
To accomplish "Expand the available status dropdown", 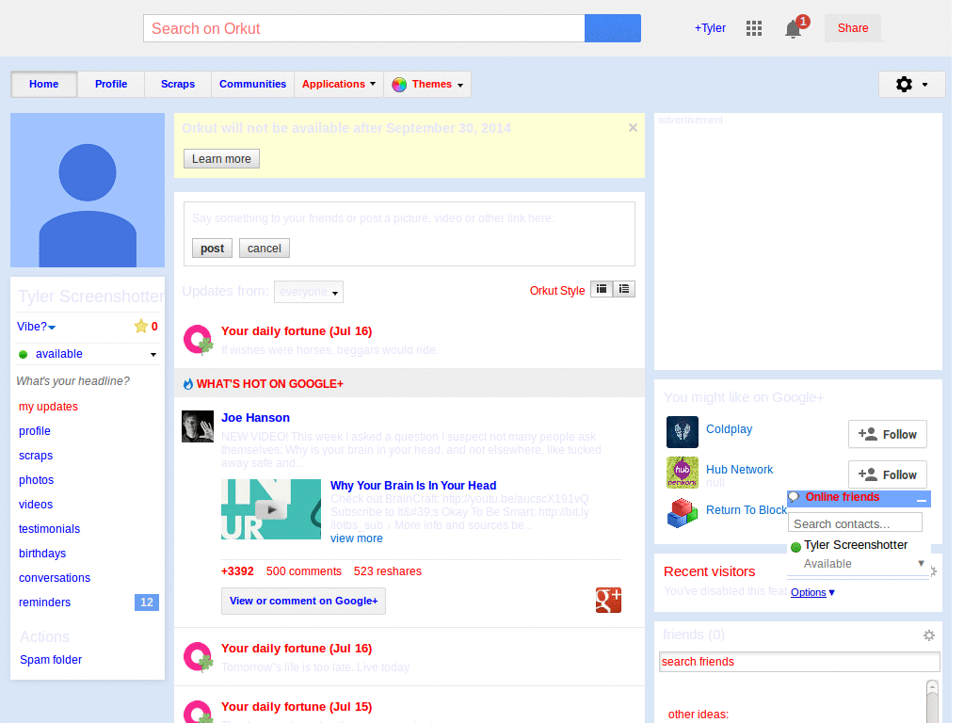I will click(153, 355).
